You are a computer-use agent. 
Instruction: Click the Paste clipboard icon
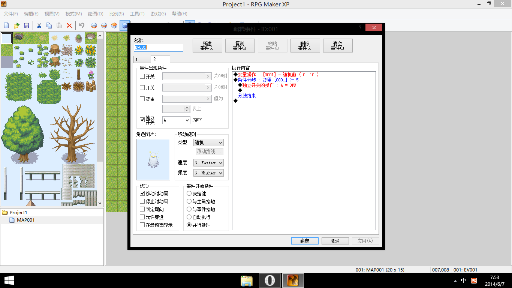pyautogui.click(x=59, y=25)
